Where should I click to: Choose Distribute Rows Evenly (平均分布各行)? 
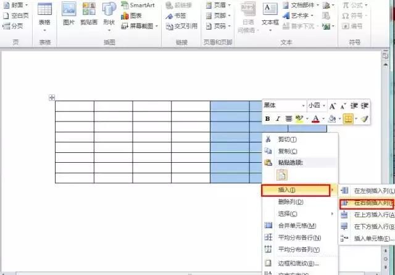pyautogui.click(x=300, y=237)
